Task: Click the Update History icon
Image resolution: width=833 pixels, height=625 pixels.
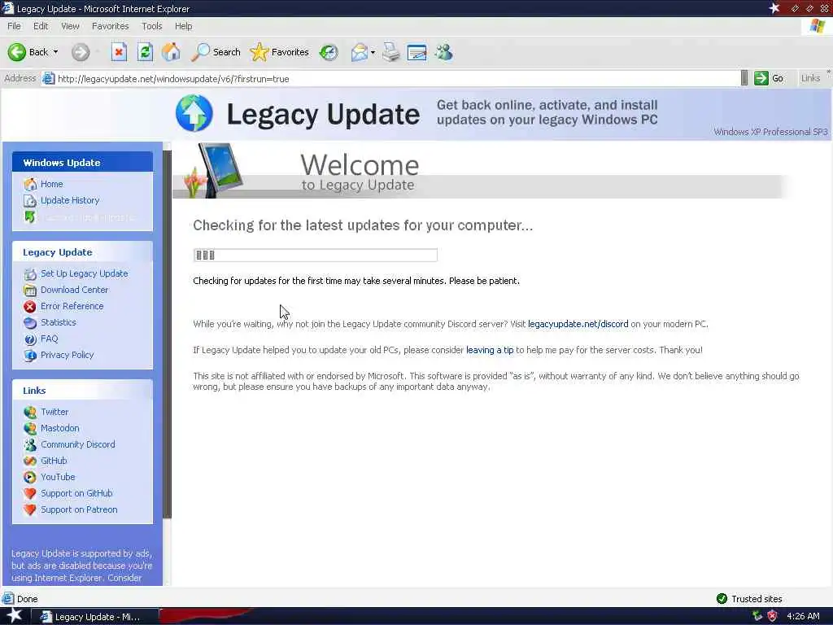Action: [30, 200]
